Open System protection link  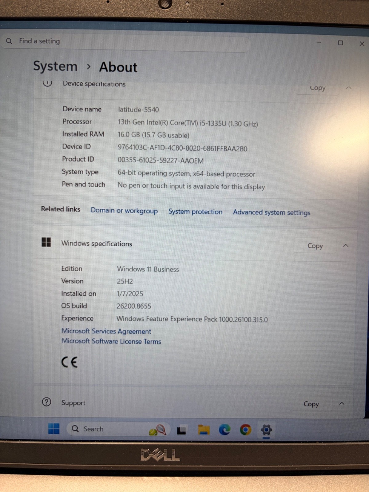tap(195, 212)
